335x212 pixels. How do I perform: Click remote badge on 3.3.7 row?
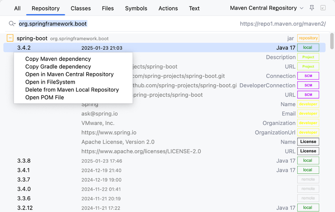point(308,179)
